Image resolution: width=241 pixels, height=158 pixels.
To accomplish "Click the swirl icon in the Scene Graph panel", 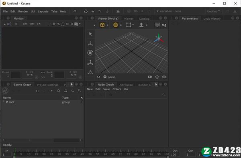I will click(x=5, y=91).
